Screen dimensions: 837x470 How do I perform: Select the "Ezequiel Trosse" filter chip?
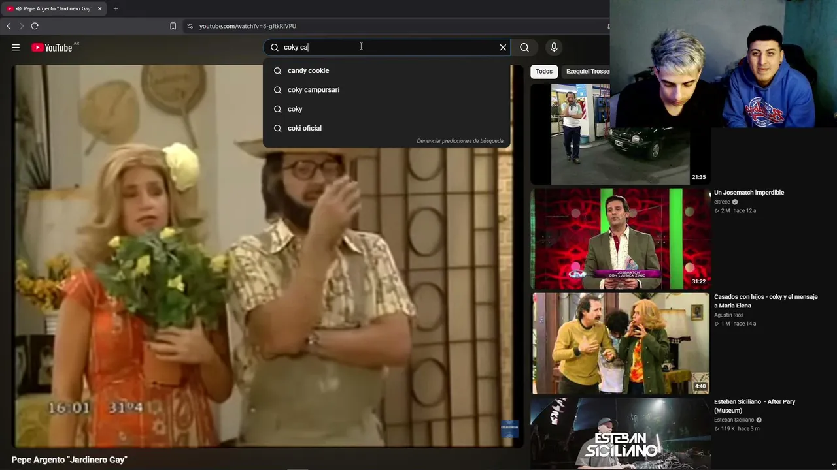pos(587,71)
